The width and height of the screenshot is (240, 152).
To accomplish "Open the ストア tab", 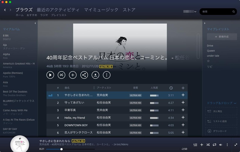I will (129, 10).
